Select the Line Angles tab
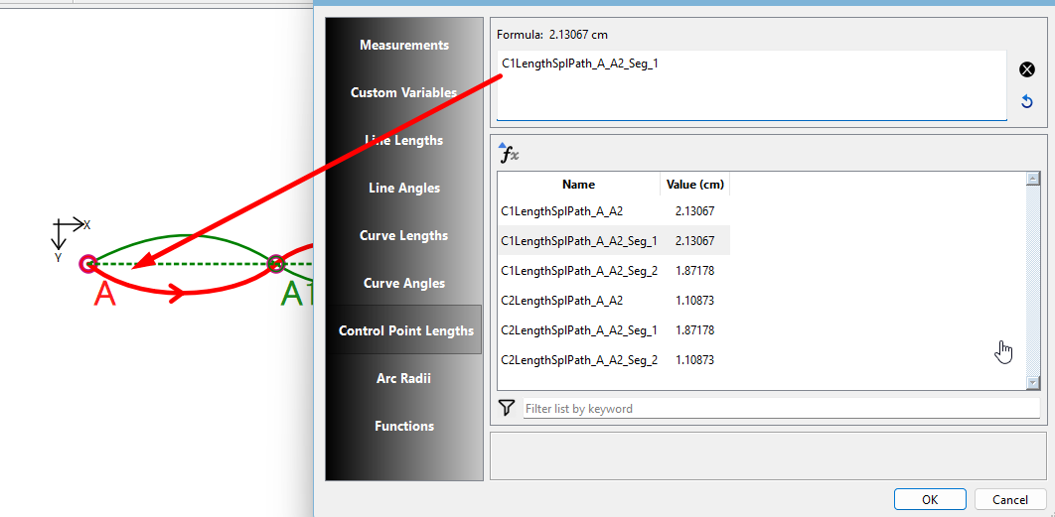 coord(403,188)
